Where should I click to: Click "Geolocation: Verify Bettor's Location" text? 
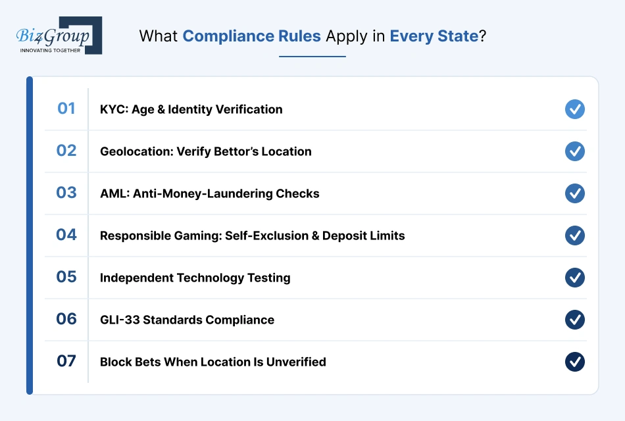point(206,151)
